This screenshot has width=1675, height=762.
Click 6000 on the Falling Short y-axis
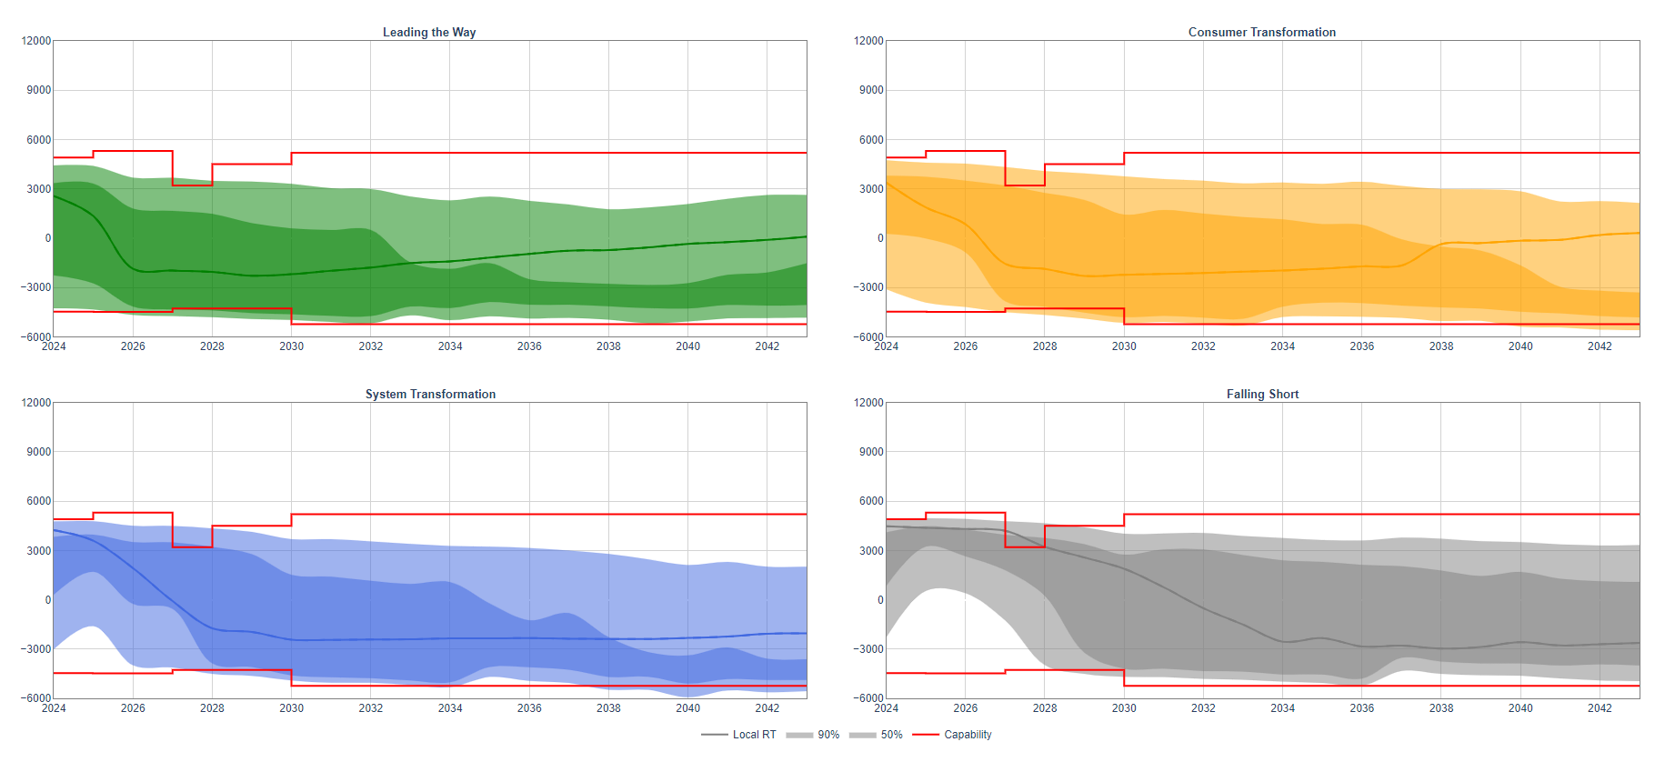pos(871,501)
